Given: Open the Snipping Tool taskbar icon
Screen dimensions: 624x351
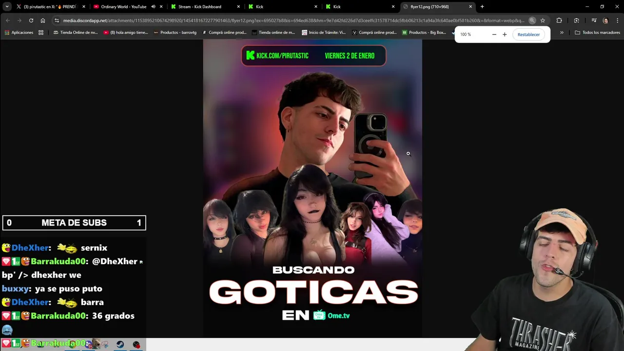Looking at the screenshot, I should pyautogui.click(x=104, y=344).
